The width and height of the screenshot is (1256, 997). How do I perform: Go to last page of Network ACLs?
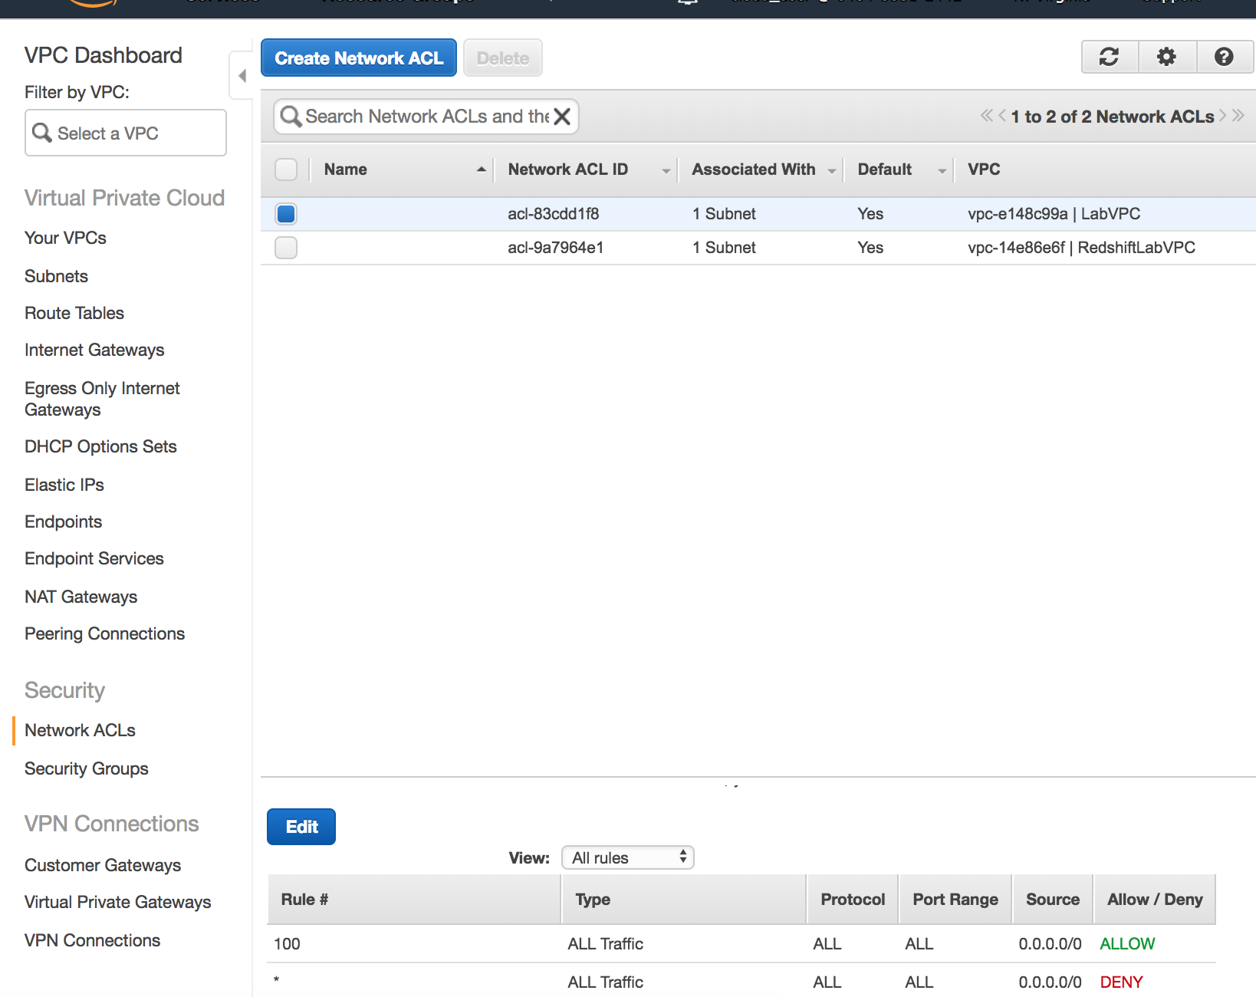coord(1238,116)
